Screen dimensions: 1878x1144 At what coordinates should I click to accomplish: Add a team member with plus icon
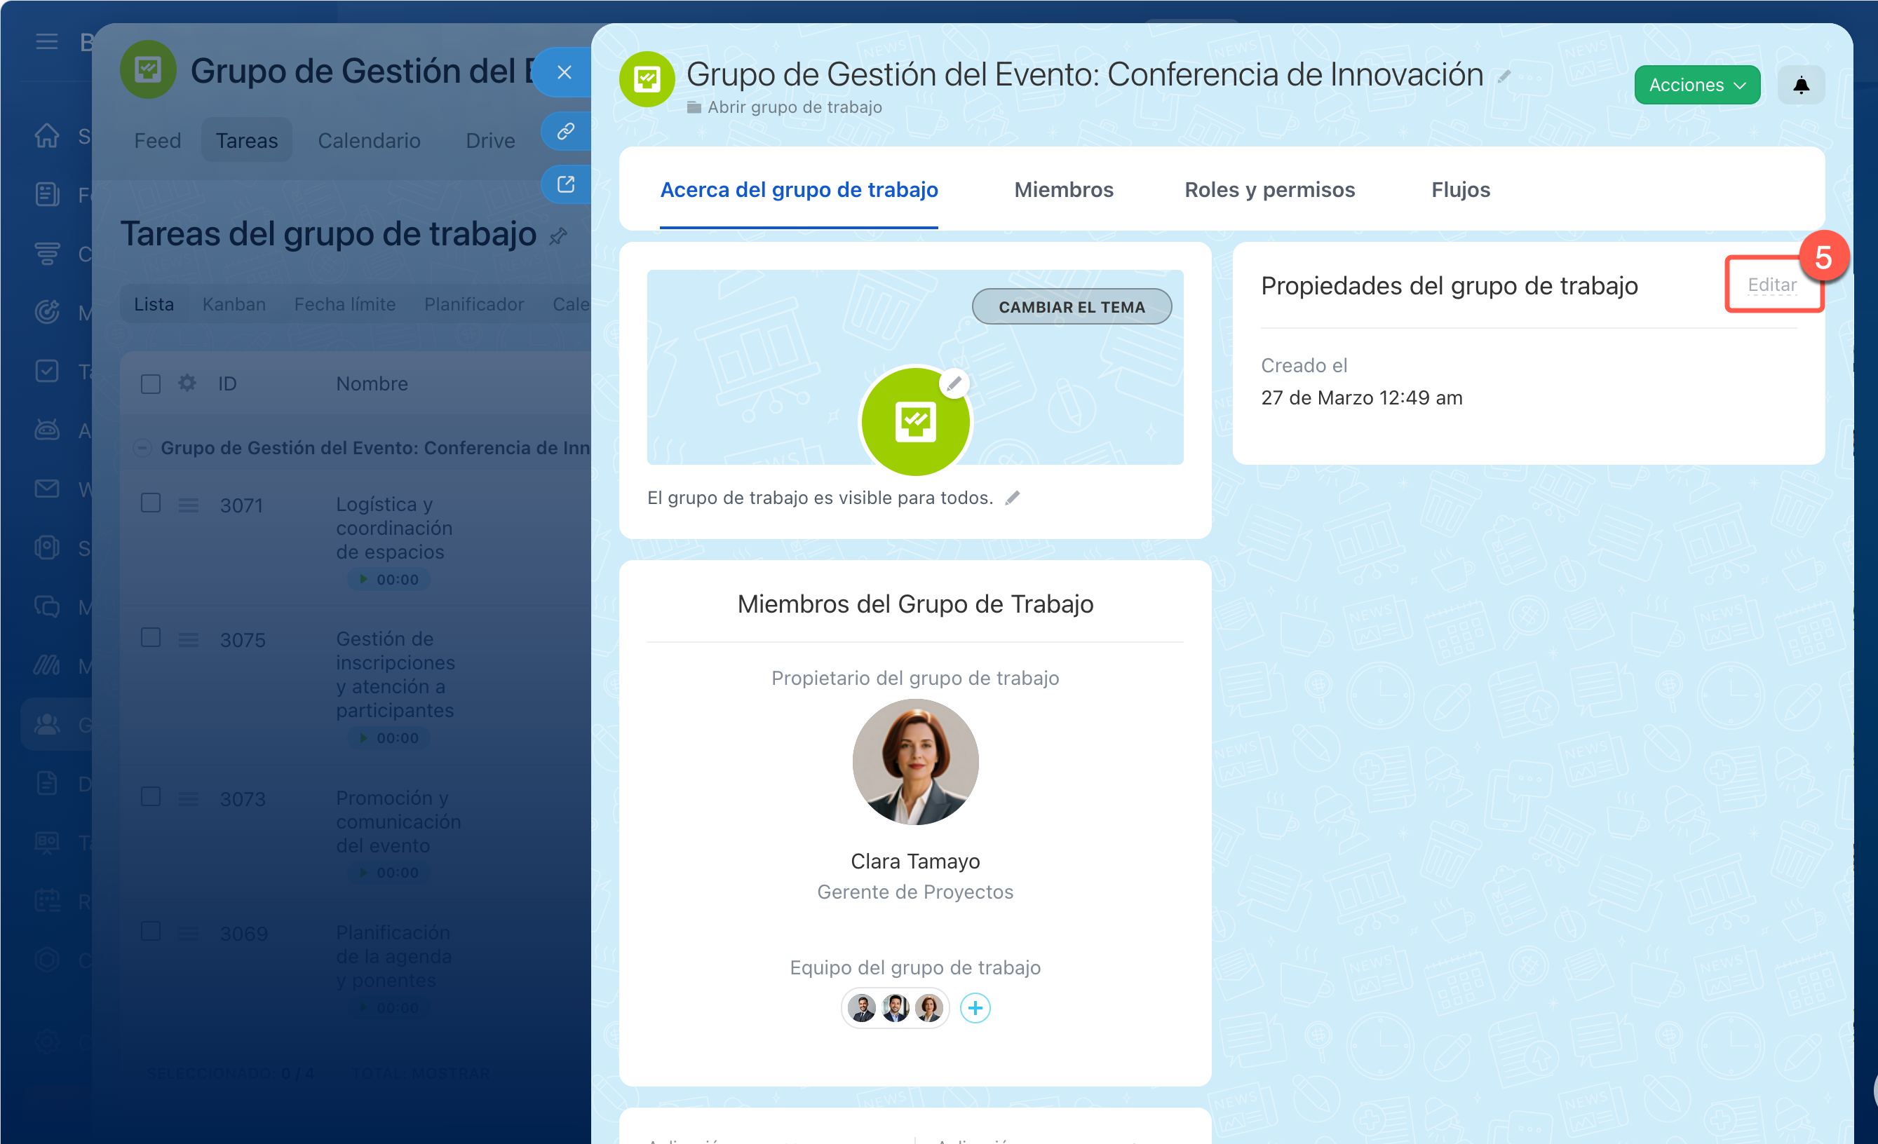(975, 1008)
